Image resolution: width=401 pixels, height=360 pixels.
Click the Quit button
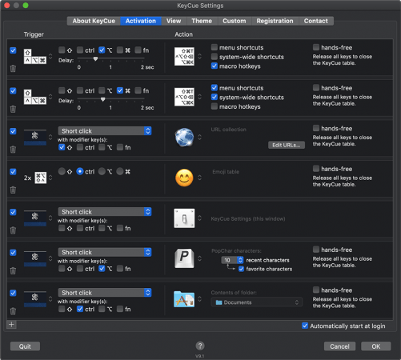tap(25, 346)
